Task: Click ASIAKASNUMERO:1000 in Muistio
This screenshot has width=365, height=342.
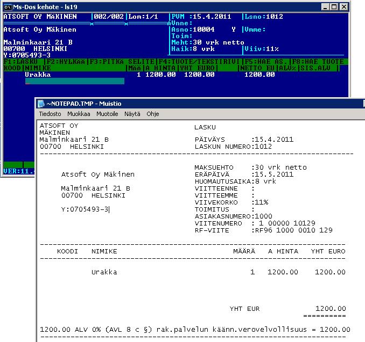Action: click(234, 216)
